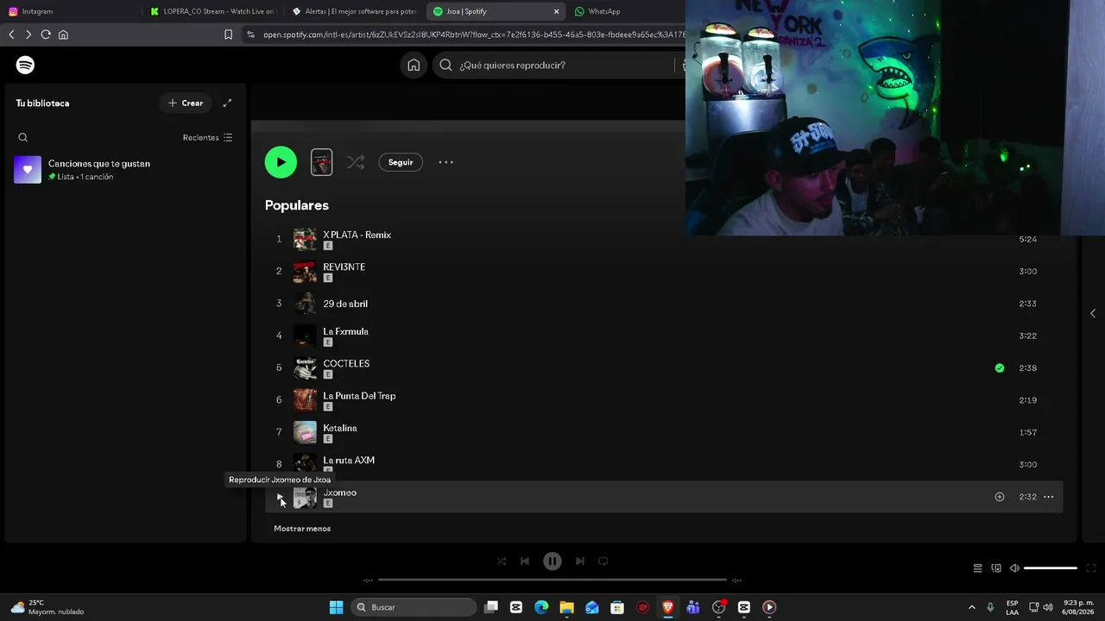Toggle artist shuffle next to Seguir
The width and height of the screenshot is (1105, 621).
[x=356, y=162]
